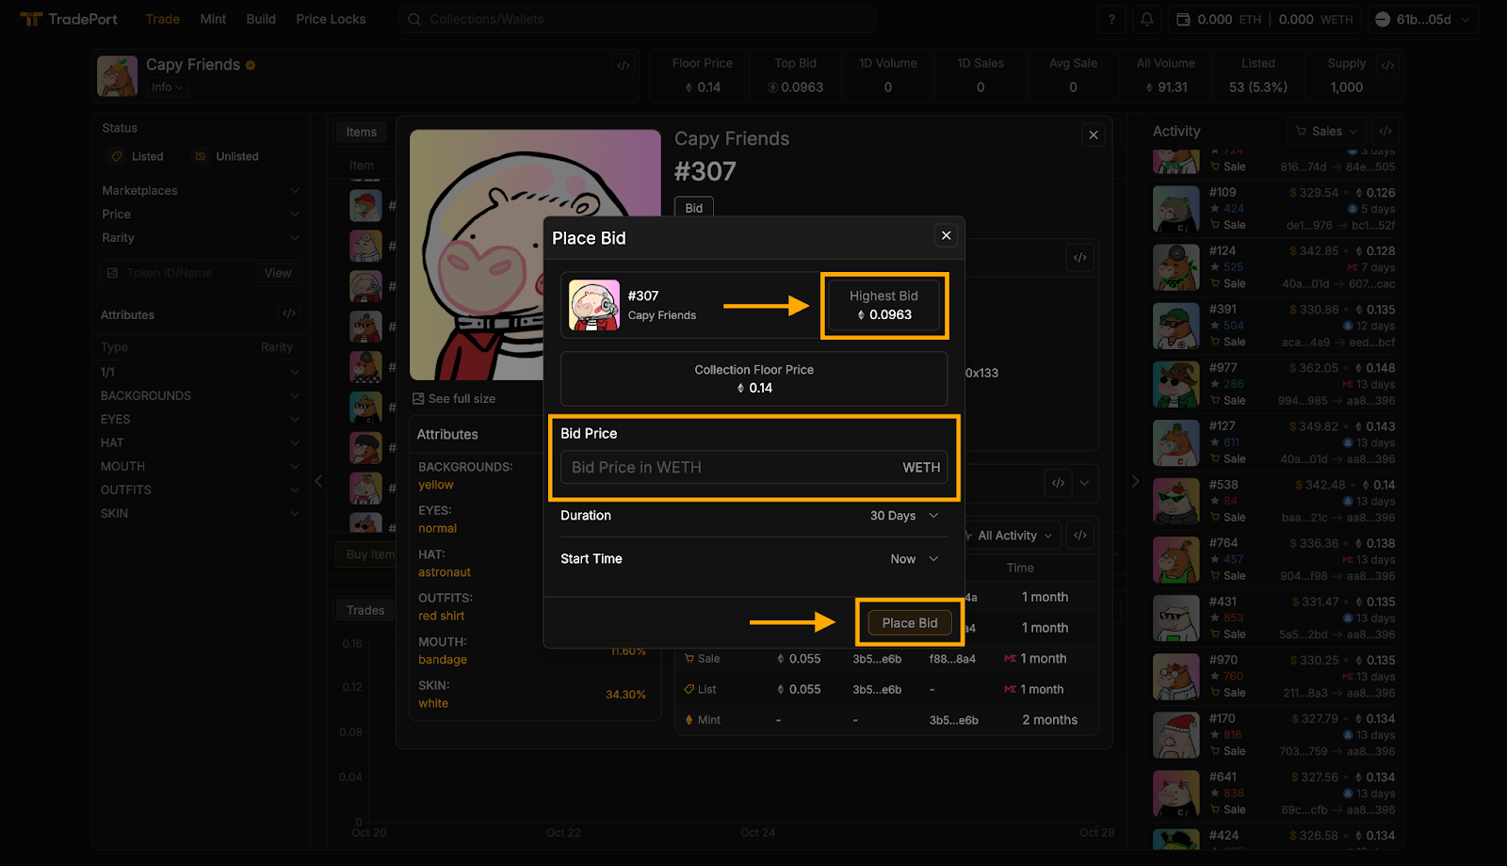Click the See full size icon link
The height and width of the screenshot is (866, 1507).
click(418, 399)
